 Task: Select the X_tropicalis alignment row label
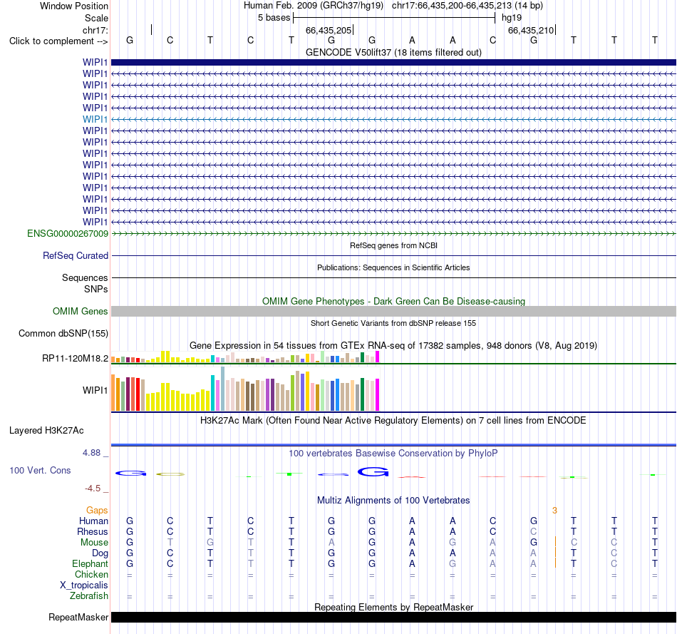tap(84, 586)
